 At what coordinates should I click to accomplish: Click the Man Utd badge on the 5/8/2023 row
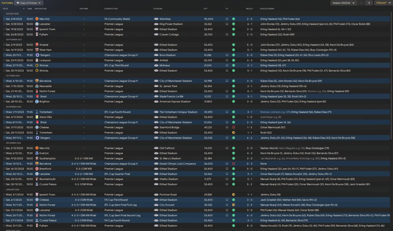[x=37, y=19]
